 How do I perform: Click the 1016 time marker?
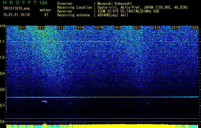(118, 28)
